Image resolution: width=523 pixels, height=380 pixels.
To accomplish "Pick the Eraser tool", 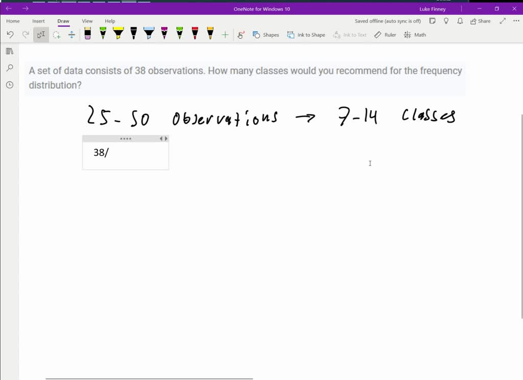I will pos(87,33).
